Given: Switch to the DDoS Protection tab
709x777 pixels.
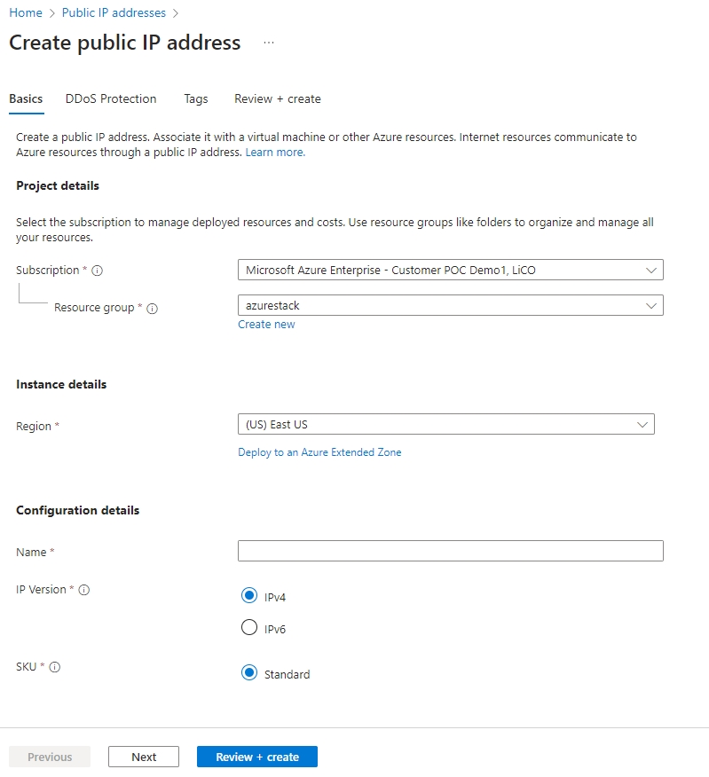Looking at the screenshot, I should pyautogui.click(x=111, y=98).
